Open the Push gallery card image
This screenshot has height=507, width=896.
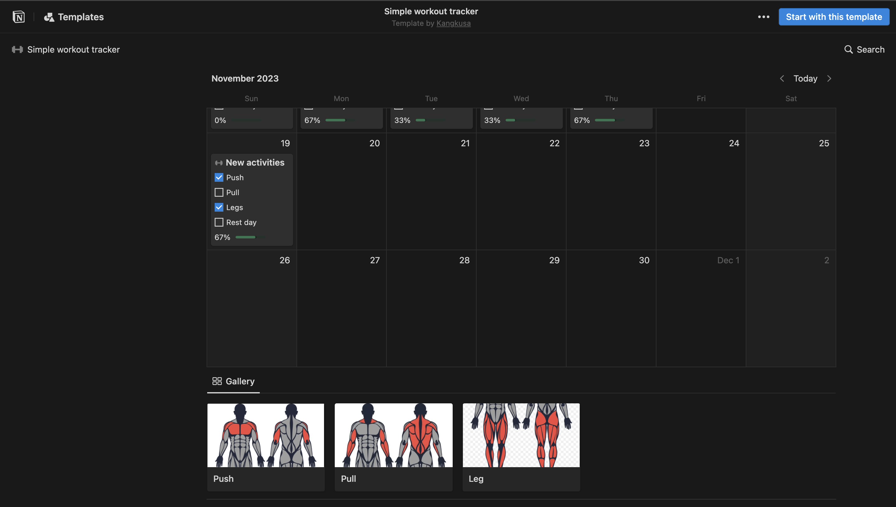266,435
